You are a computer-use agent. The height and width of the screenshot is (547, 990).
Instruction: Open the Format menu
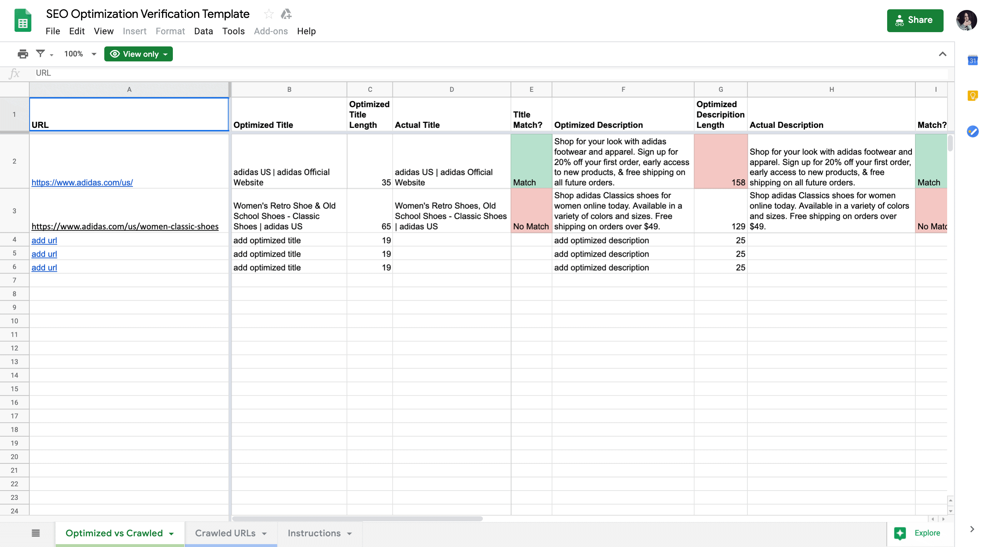coord(170,31)
